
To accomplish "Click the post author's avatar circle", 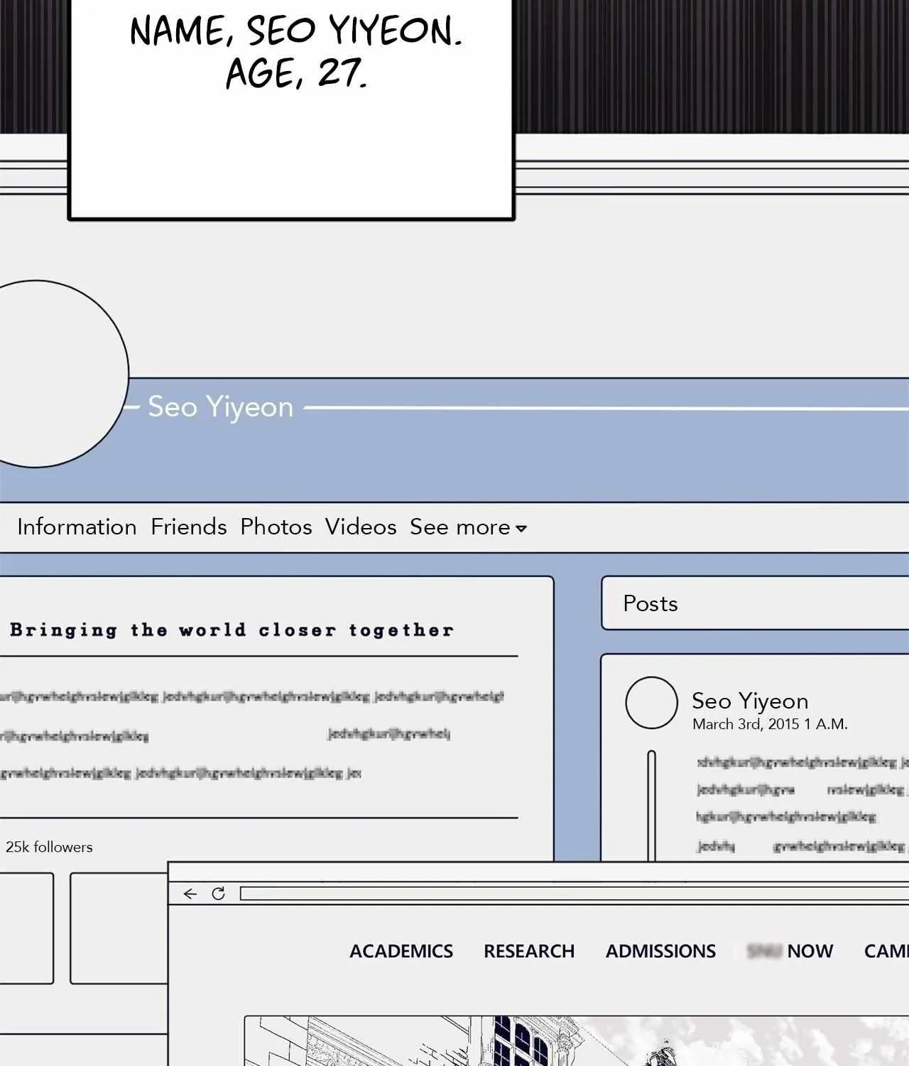I will [651, 702].
